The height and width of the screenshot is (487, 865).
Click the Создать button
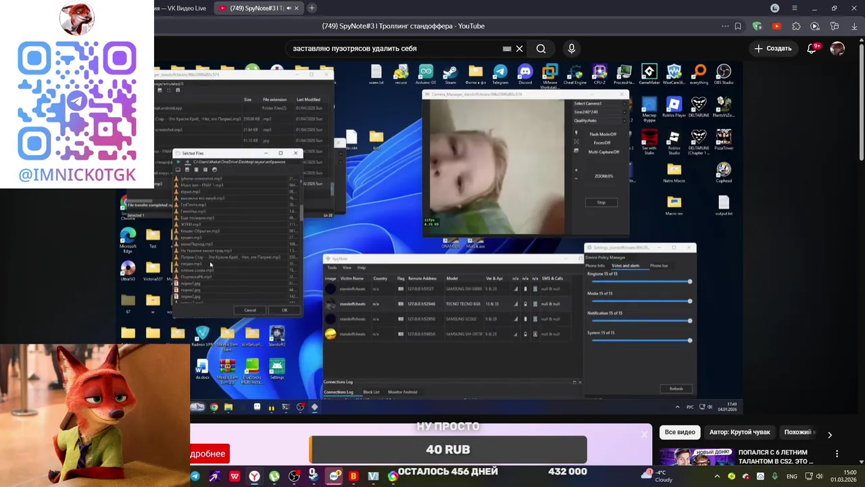pos(773,49)
